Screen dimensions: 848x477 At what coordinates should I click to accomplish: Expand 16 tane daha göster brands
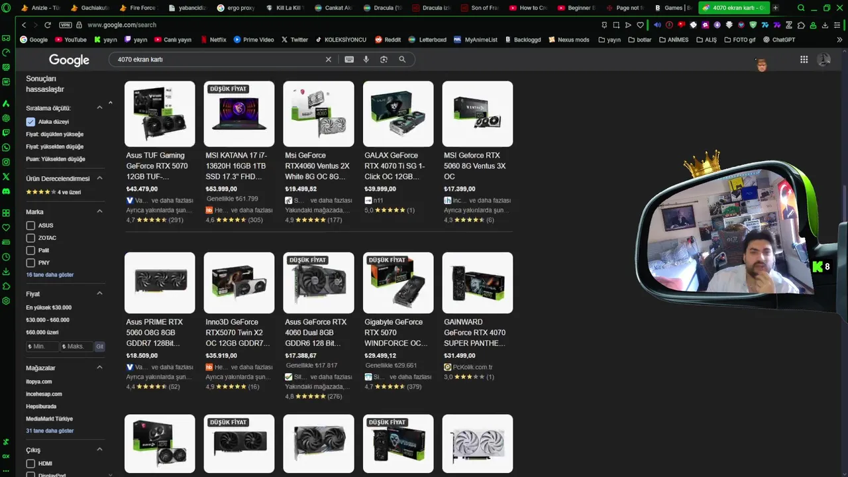(50, 275)
